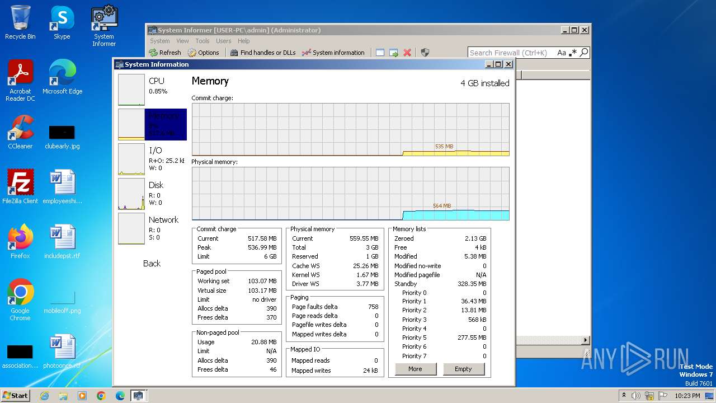The width and height of the screenshot is (716, 403).
Task: Toggle the Aa case-sensitive search option
Action: [x=562, y=53]
